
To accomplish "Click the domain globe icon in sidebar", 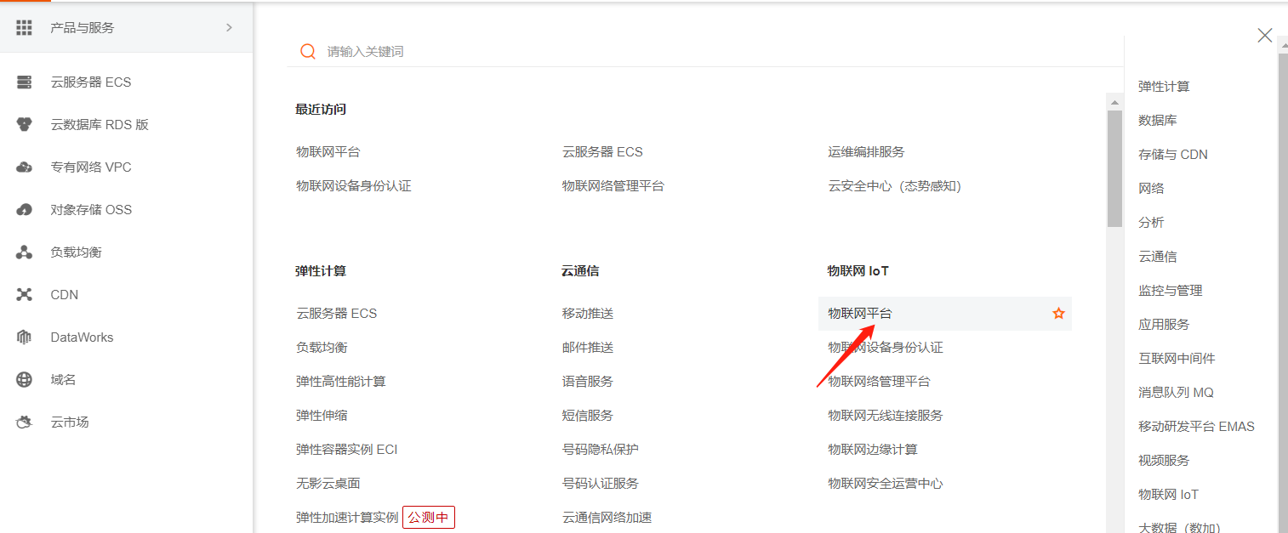I will pyautogui.click(x=24, y=380).
